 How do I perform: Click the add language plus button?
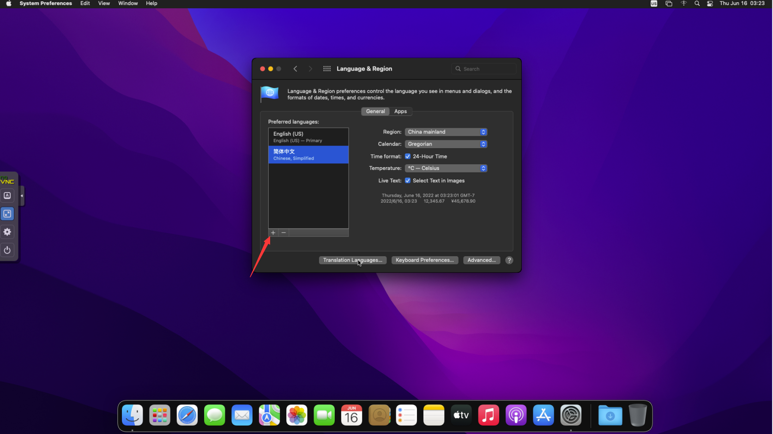(x=273, y=233)
